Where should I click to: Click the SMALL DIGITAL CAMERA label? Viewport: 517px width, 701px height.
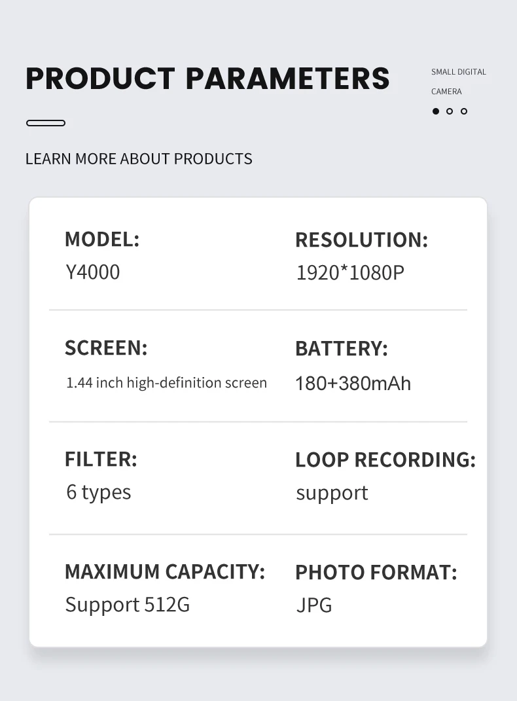[x=458, y=81]
